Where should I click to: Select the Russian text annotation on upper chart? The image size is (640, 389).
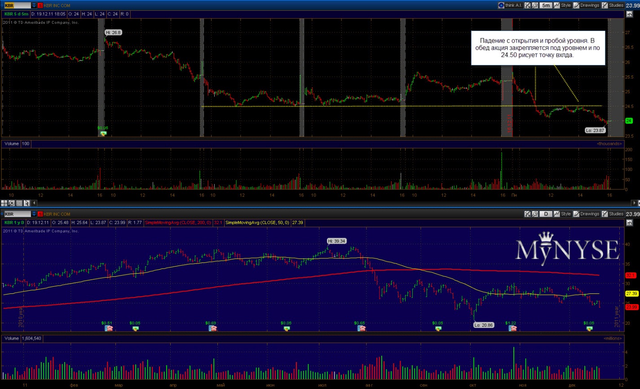click(x=538, y=48)
